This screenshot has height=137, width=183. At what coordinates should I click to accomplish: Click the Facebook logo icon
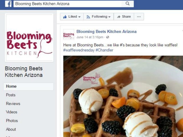(8, 4)
